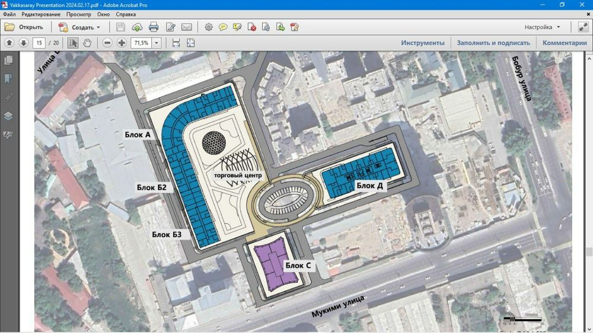This screenshot has height=333, width=593.
Task: Click the edit text and images icon
Action: (x=171, y=27)
